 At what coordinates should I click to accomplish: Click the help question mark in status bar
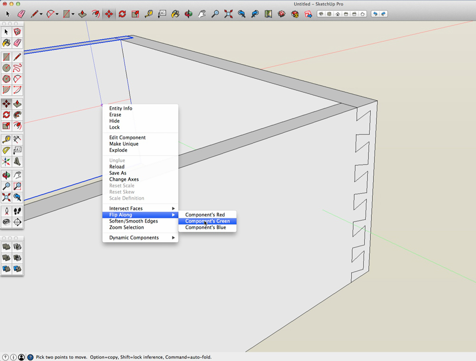tap(30, 357)
